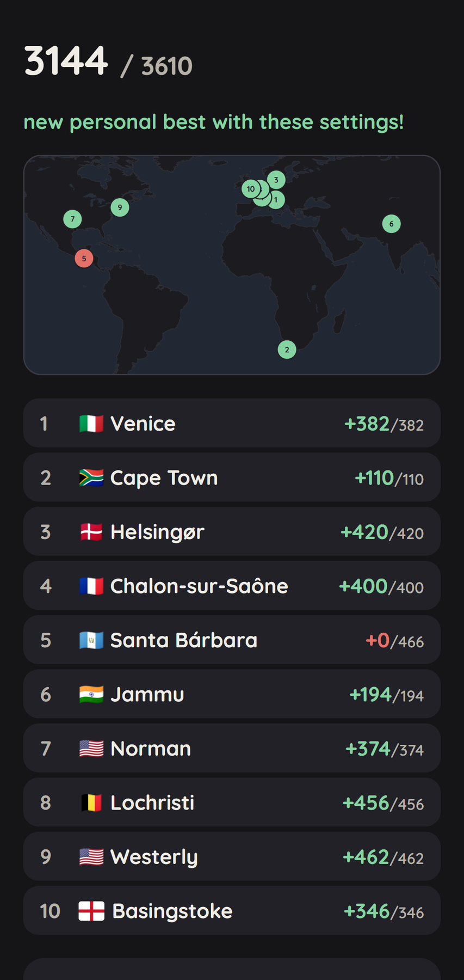This screenshot has height=980, width=464.
Task: Select the red map marker 5
Action: tap(84, 258)
